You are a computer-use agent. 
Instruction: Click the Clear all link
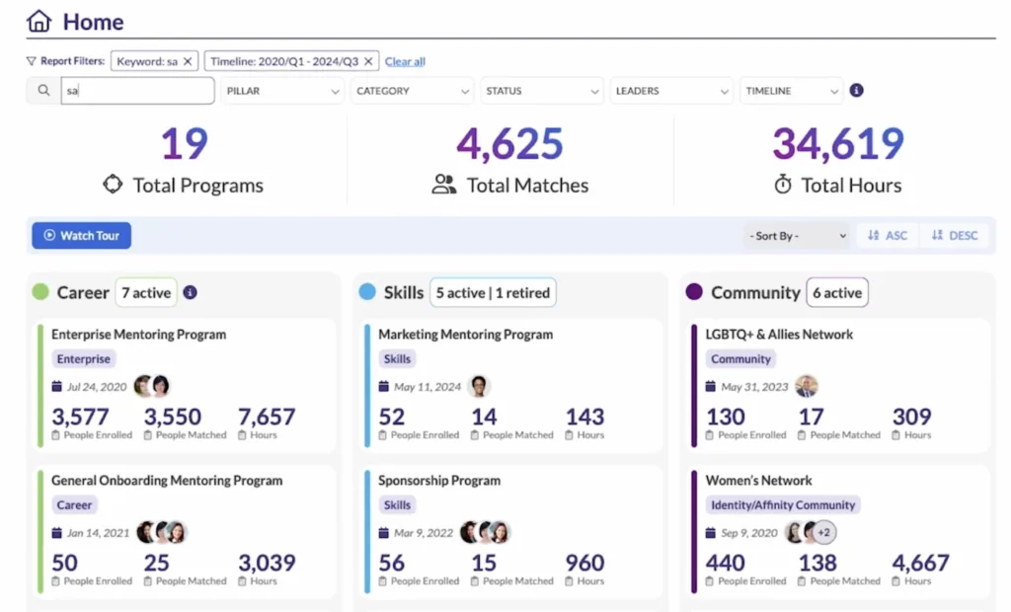(405, 61)
